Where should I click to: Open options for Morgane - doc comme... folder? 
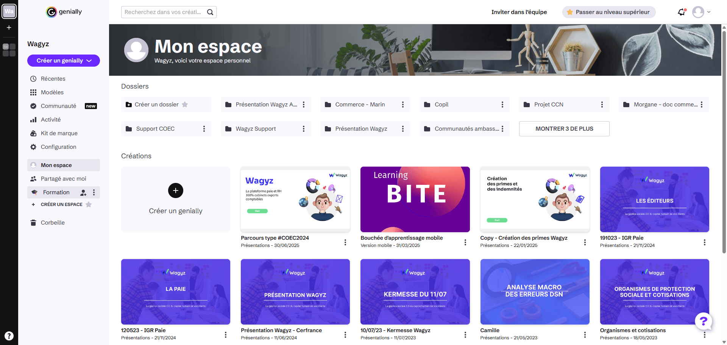pos(702,105)
